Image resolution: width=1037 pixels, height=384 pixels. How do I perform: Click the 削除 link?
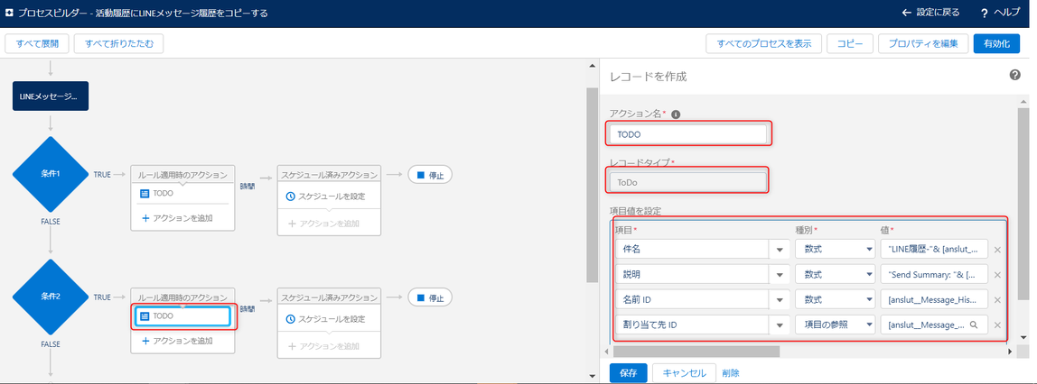(x=731, y=373)
